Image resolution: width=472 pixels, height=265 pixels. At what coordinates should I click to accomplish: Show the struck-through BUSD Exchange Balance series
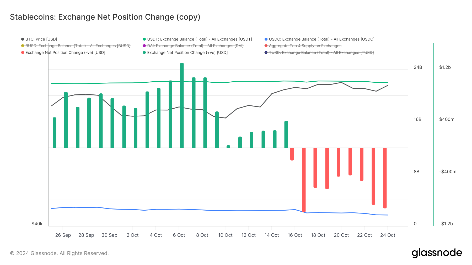pyautogui.click(x=78, y=46)
